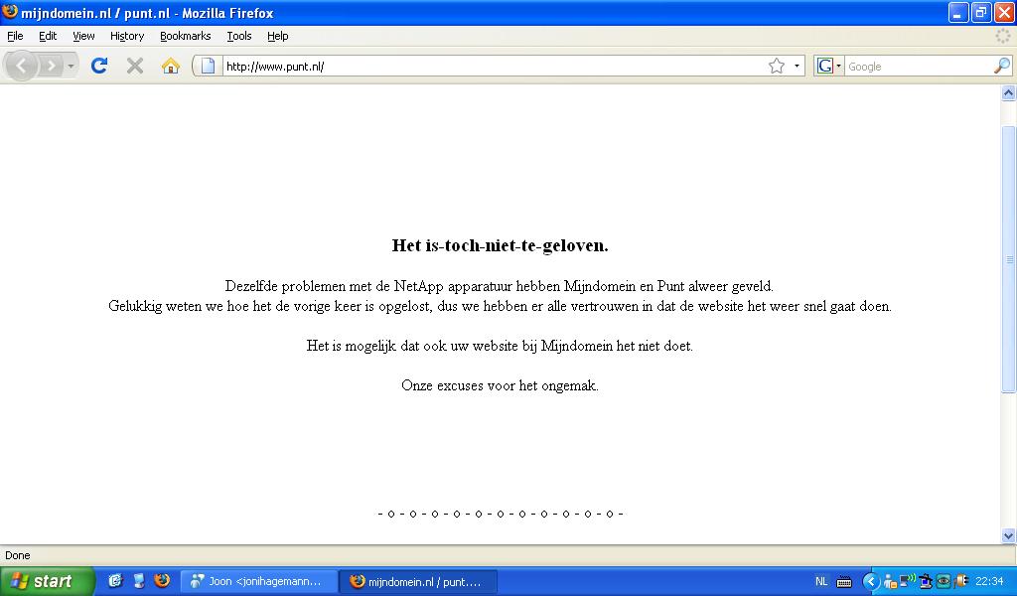Click the vertical scrollbar thumb
Screen dimensions: 1017x596
pyautogui.click(x=1008, y=258)
